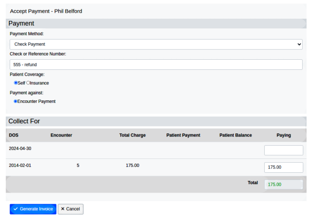
Task: Click the Paying field for 2024-04-30
Action: pos(284,150)
